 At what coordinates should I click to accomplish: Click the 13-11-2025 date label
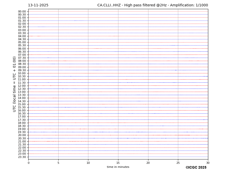(38, 5)
